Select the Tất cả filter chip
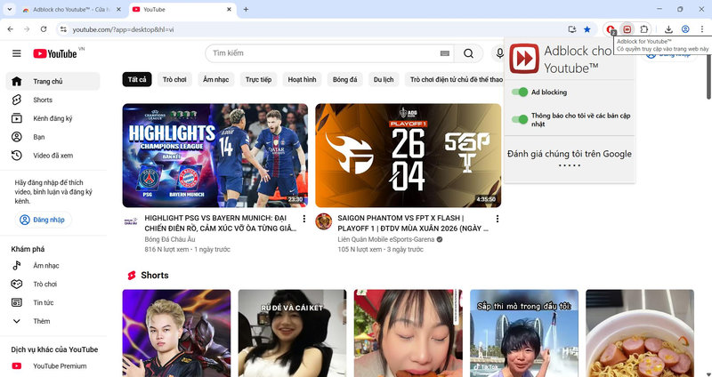Viewport: 712px width, 377px height. (x=137, y=80)
